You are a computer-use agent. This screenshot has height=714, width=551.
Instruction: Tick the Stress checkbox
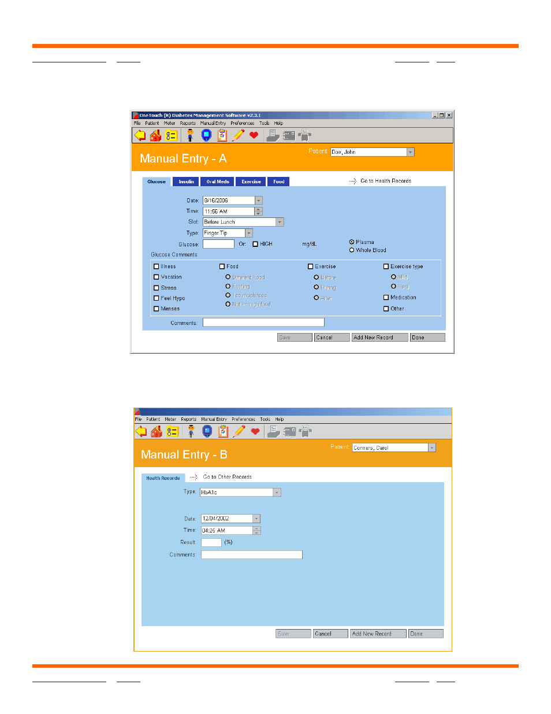click(x=156, y=288)
